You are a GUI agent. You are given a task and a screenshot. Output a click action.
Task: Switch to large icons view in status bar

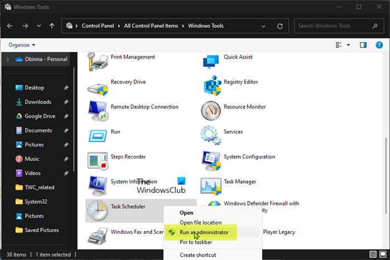point(383,254)
